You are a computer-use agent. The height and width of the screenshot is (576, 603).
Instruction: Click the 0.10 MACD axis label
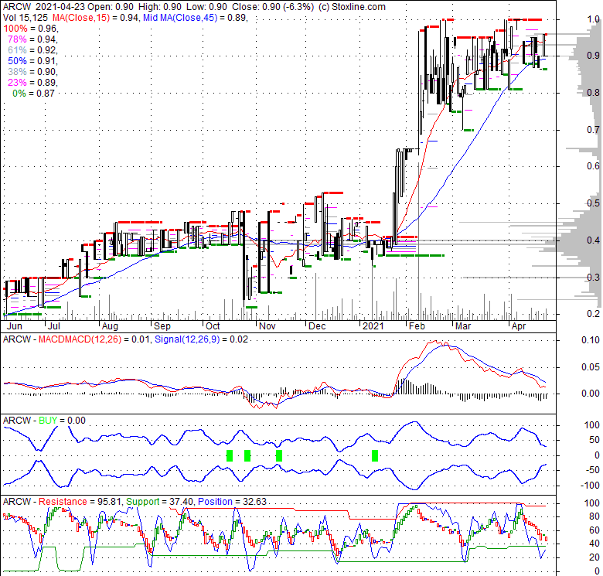pyautogui.click(x=591, y=340)
